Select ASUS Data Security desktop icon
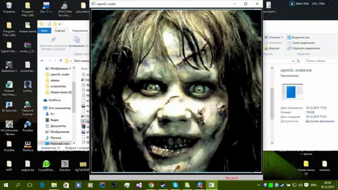The width and height of the screenshot is (338, 190). (65, 9)
